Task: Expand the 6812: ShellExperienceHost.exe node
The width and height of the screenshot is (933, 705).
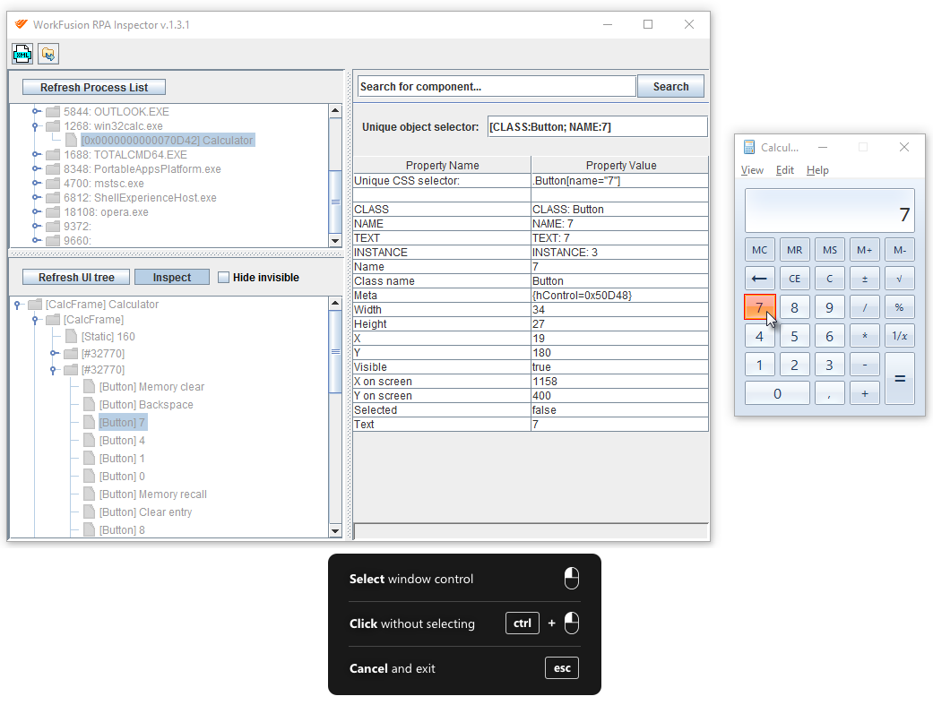Action: [36, 197]
